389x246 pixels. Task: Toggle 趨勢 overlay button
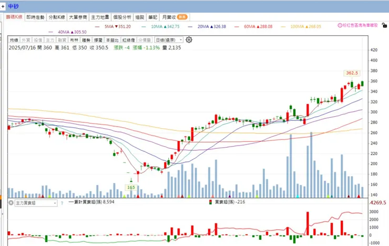[86, 40]
